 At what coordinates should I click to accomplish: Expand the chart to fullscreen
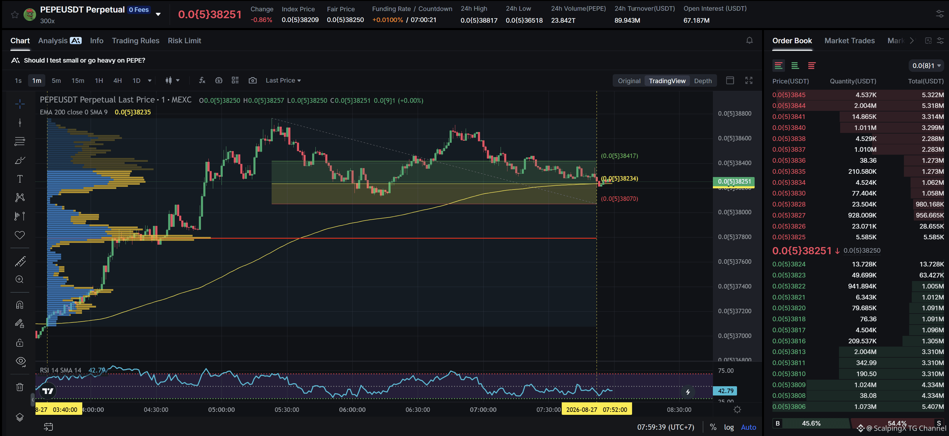(749, 80)
